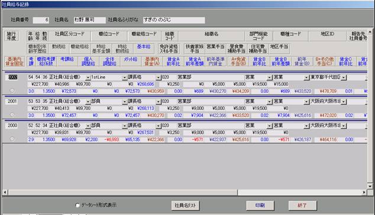Viewport: 375px width, 215px height.
Task: Click the vertical scrollbar down arrow
Action: pyautogui.click(x=370, y=186)
